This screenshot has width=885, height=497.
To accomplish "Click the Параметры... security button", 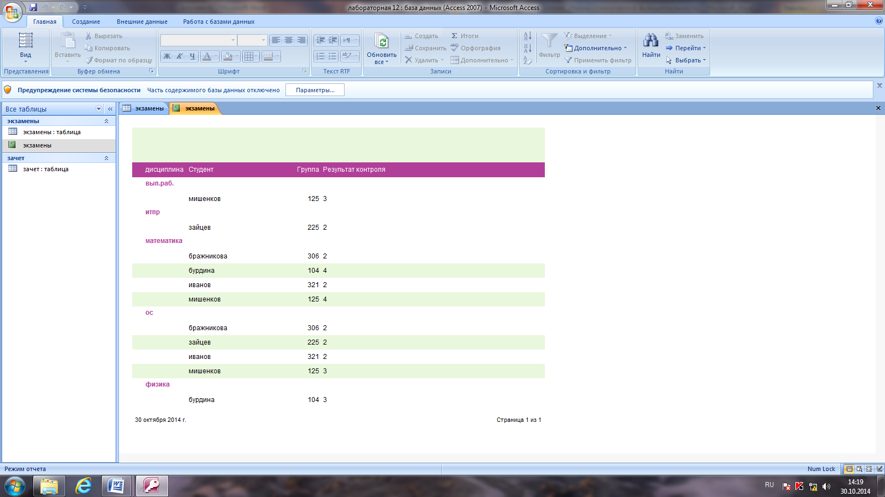I will (x=315, y=90).
